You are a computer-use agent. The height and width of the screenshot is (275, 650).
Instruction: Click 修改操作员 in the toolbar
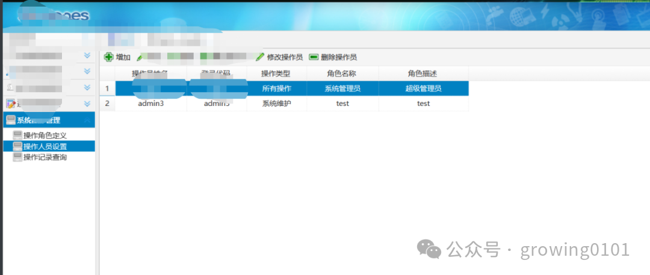(x=285, y=57)
